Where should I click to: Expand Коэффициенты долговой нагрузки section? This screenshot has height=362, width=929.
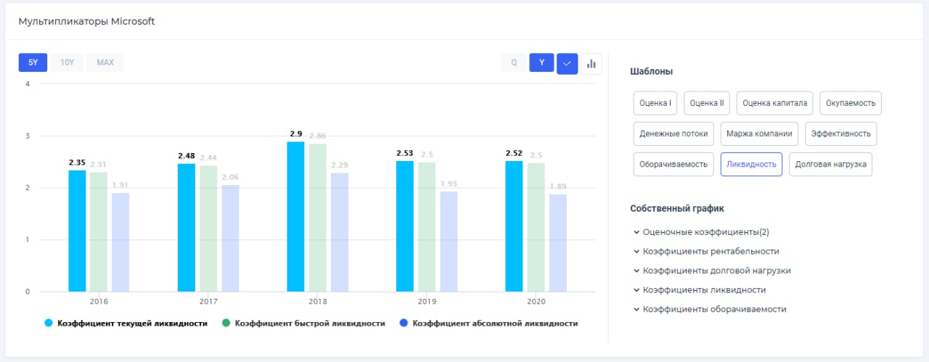coord(712,270)
